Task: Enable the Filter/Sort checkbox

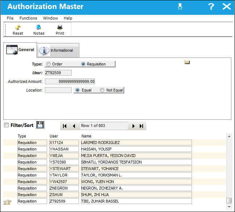Action: point(6,125)
